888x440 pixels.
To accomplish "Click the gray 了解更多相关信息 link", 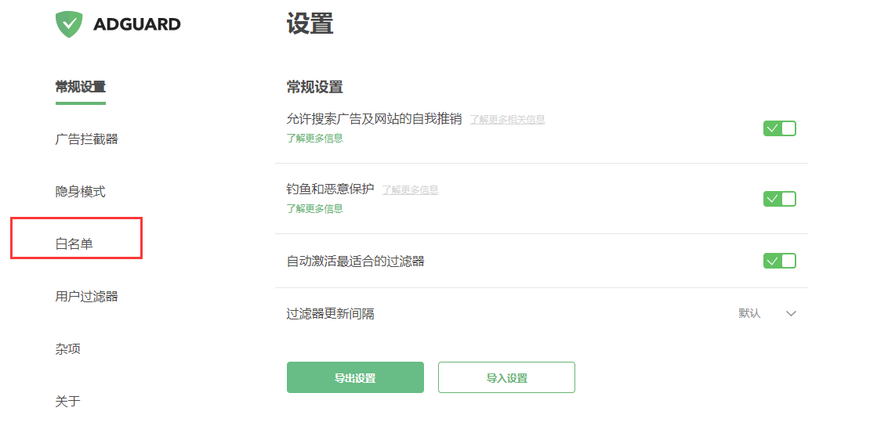I will [x=507, y=120].
